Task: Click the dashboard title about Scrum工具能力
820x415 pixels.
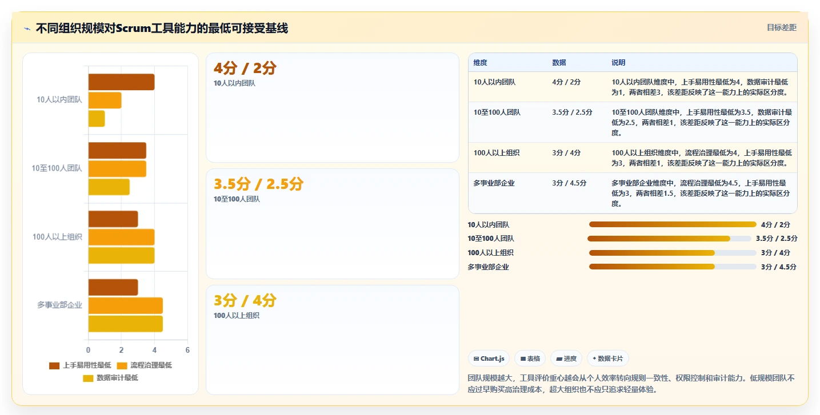Action: [162, 29]
